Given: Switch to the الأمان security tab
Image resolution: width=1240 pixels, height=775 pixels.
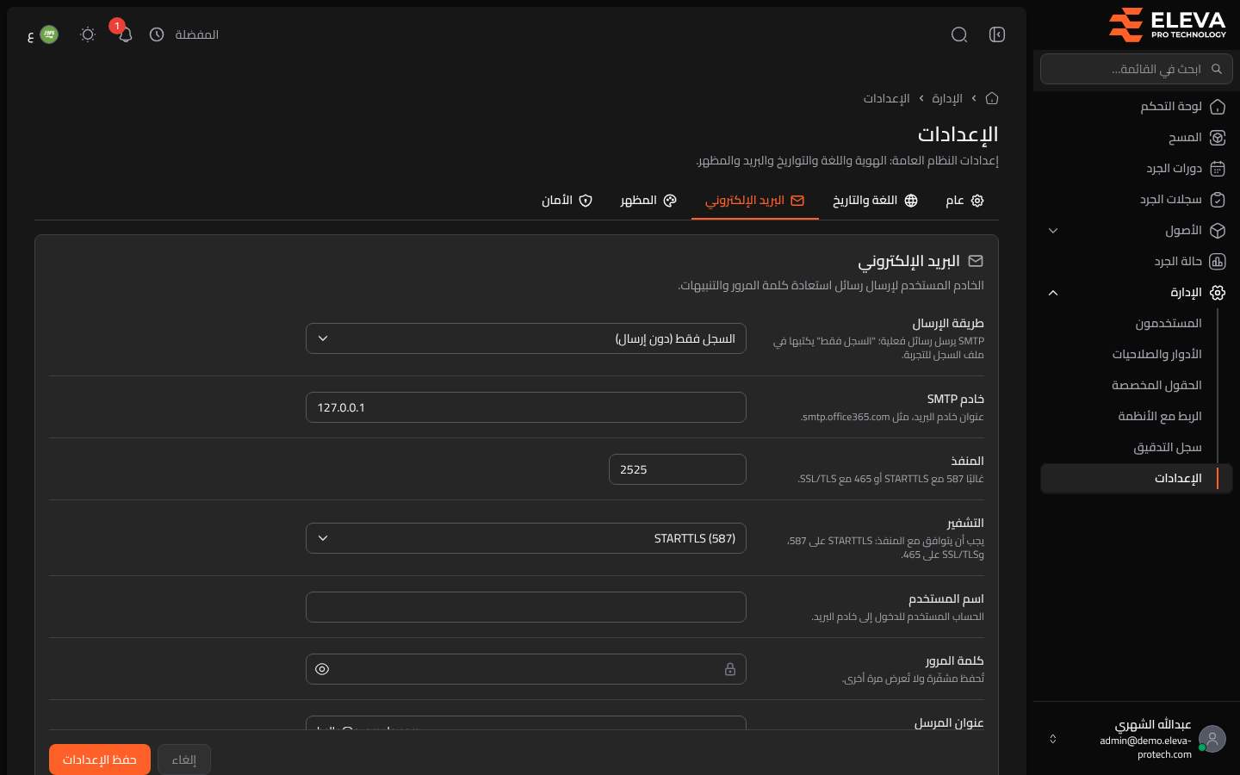Looking at the screenshot, I should pyautogui.click(x=567, y=201).
